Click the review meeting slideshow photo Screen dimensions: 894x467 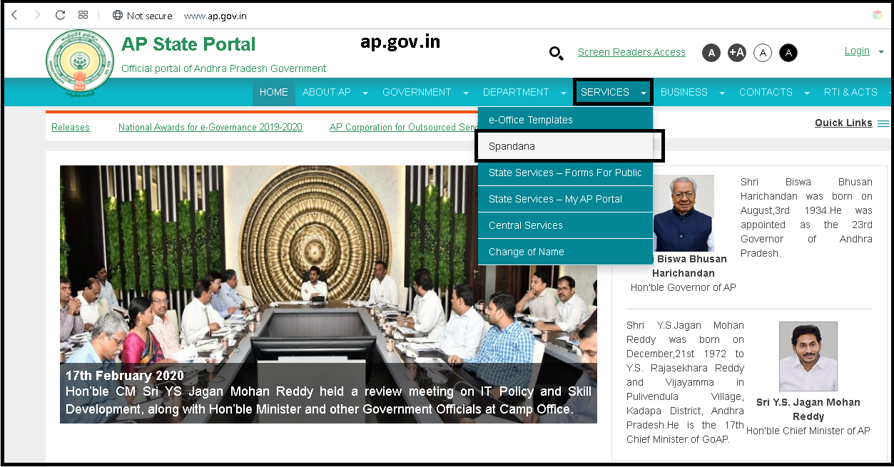(328, 294)
